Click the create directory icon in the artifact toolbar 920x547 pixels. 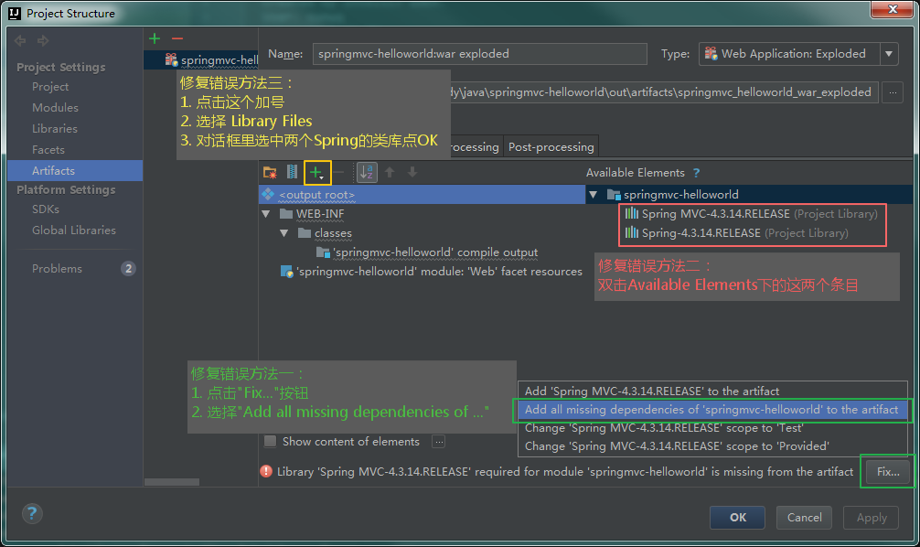tap(267, 172)
